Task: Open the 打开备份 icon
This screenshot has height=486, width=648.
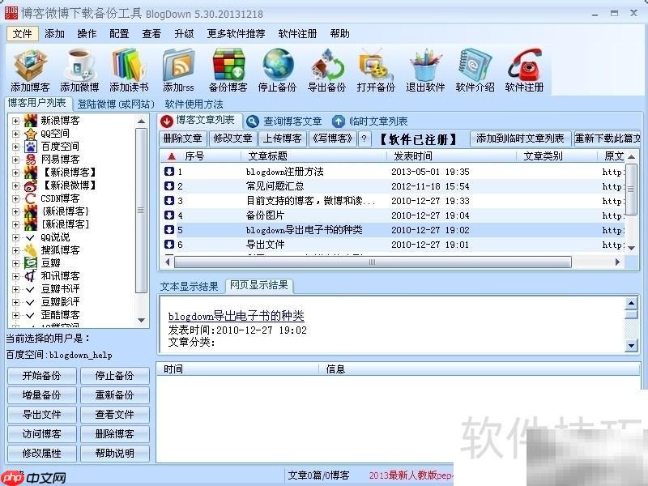Action: click(x=375, y=65)
